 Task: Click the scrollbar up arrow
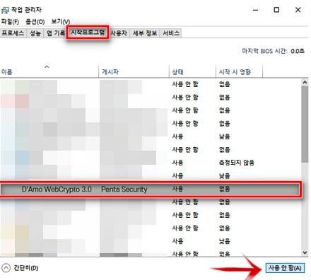(x=305, y=82)
